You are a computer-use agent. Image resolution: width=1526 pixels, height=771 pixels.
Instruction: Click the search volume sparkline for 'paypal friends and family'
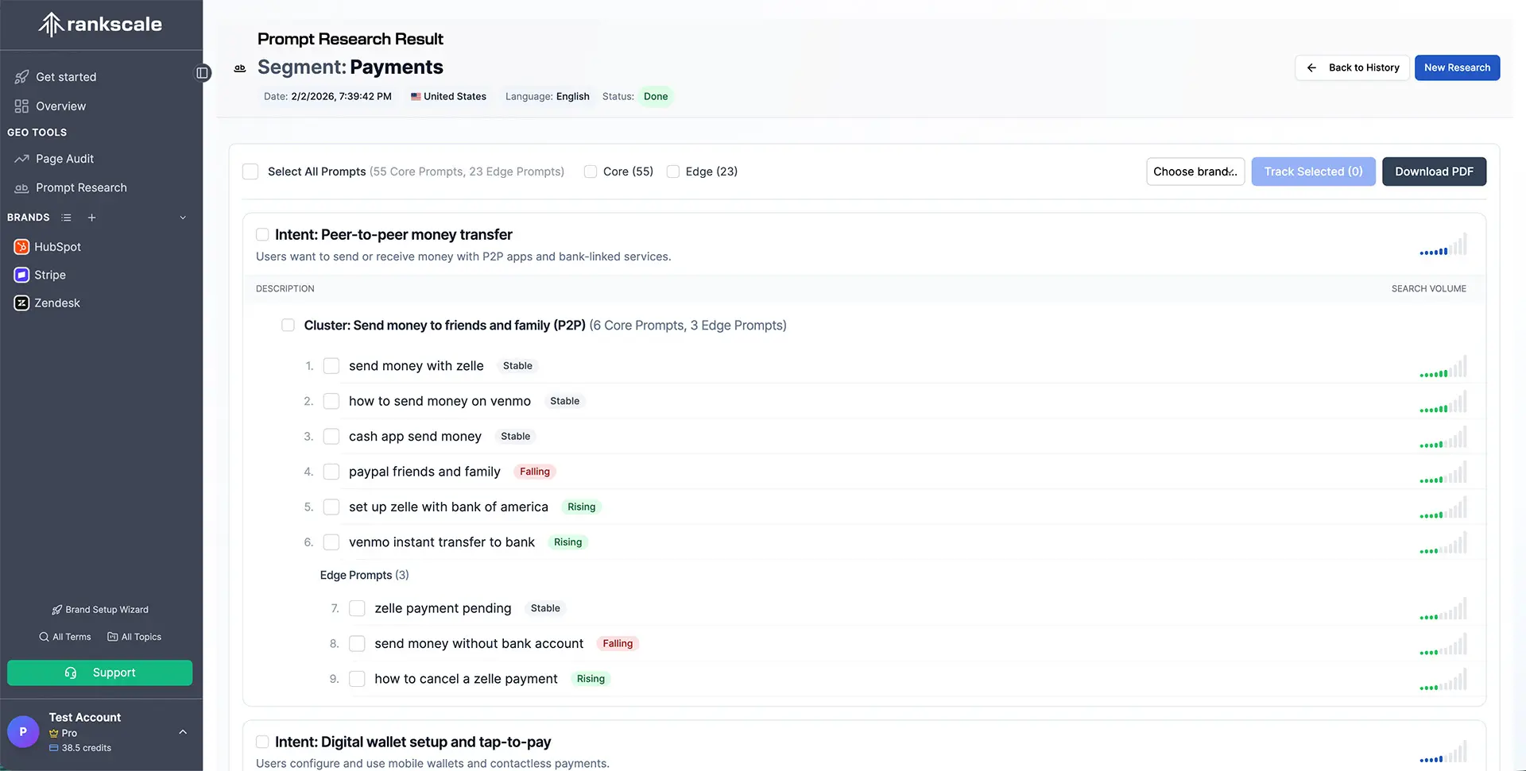click(1443, 472)
